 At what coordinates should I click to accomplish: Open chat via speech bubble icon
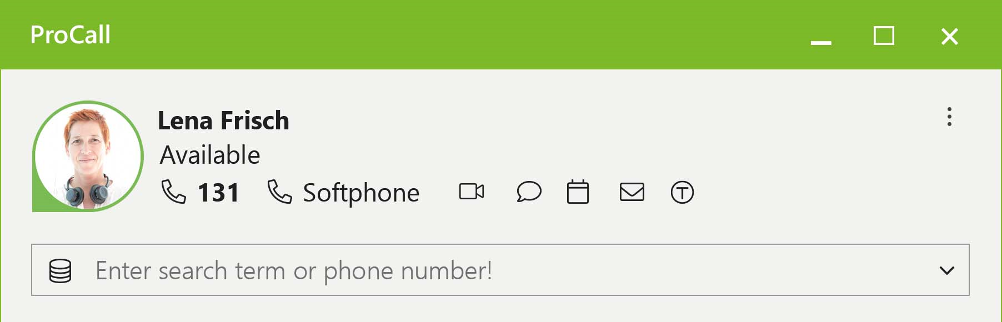tap(529, 192)
